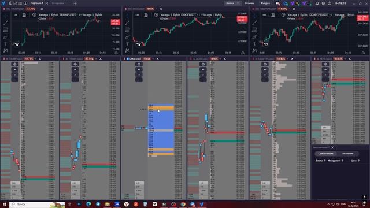Viewport: 370px width, 208px height.
Task: Select trend line tool in 1000PEPEUSDT chart
Action: tap(254, 23)
